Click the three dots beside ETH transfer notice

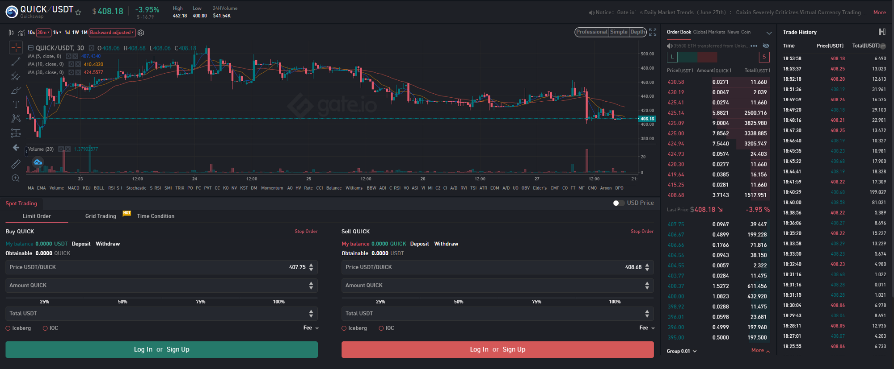[x=754, y=46]
